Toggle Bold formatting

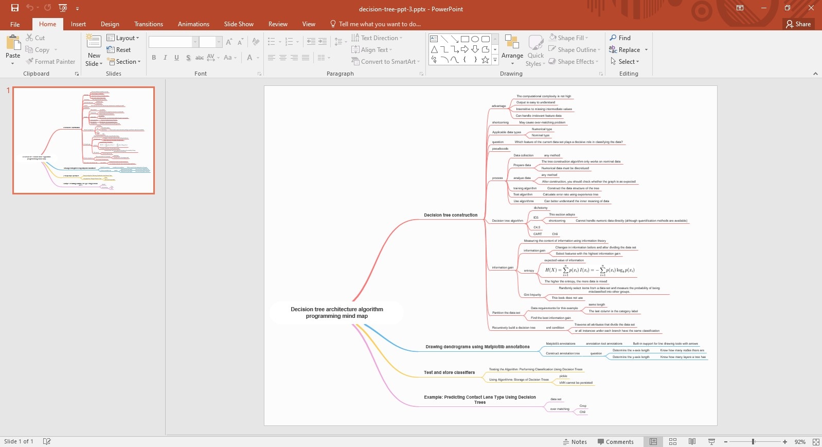pyautogui.click(x=154, y=58)
